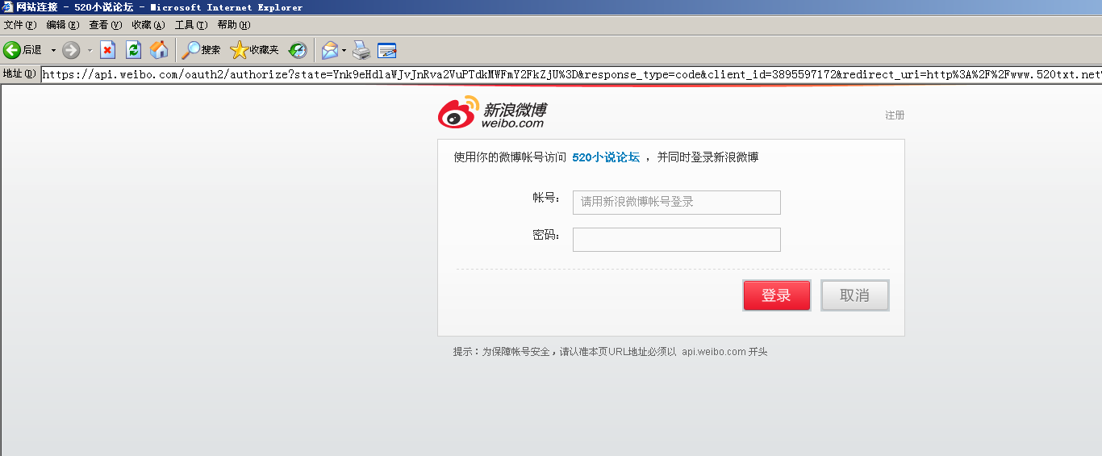This screenshot has width=1102, height=456.
Task: Click the gray 取消 cancel button
Action: [x=855, y=295]
